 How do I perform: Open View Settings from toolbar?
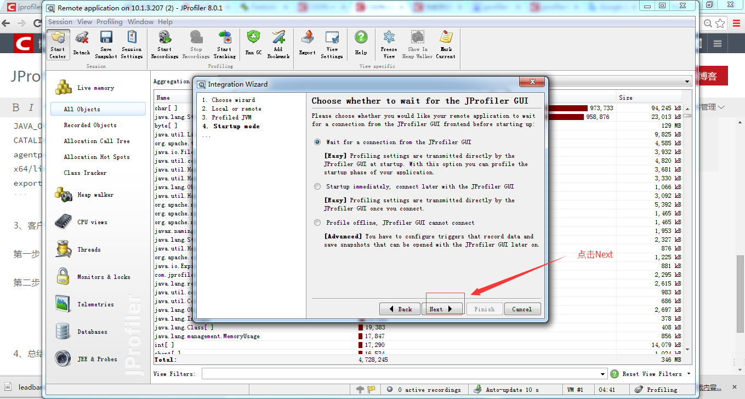click(332, 44)
